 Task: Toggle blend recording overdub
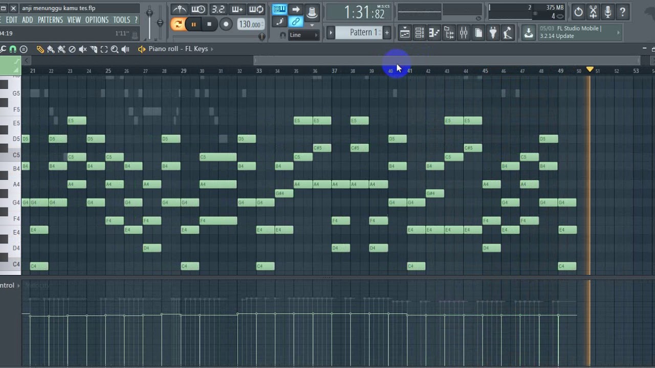(237, 9)
